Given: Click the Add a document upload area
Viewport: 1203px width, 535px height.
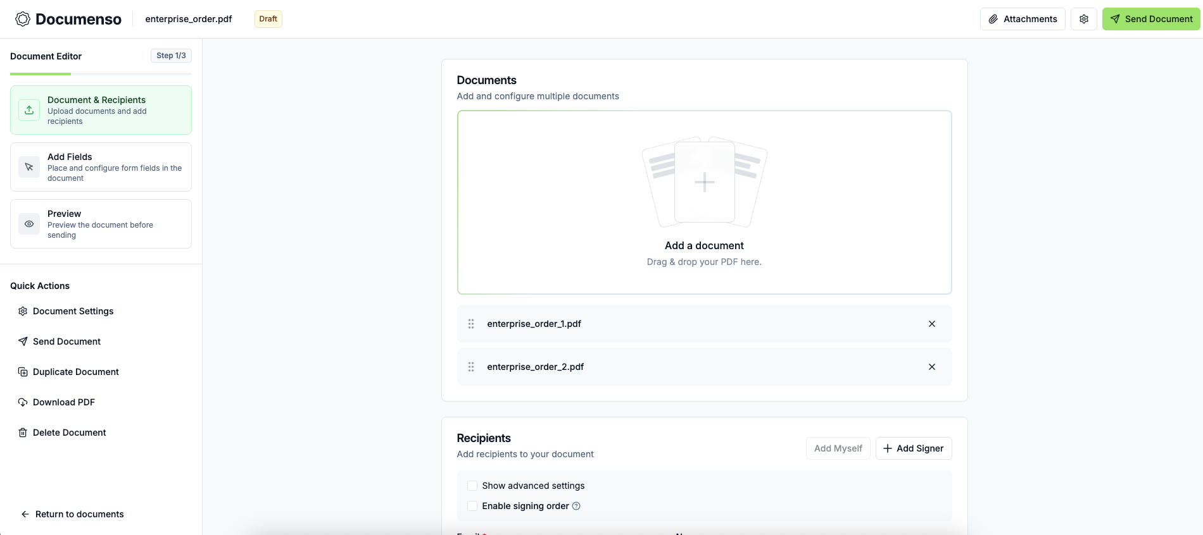Looking at the screenshot, I should pyautogui.click(x=704, y=202).
